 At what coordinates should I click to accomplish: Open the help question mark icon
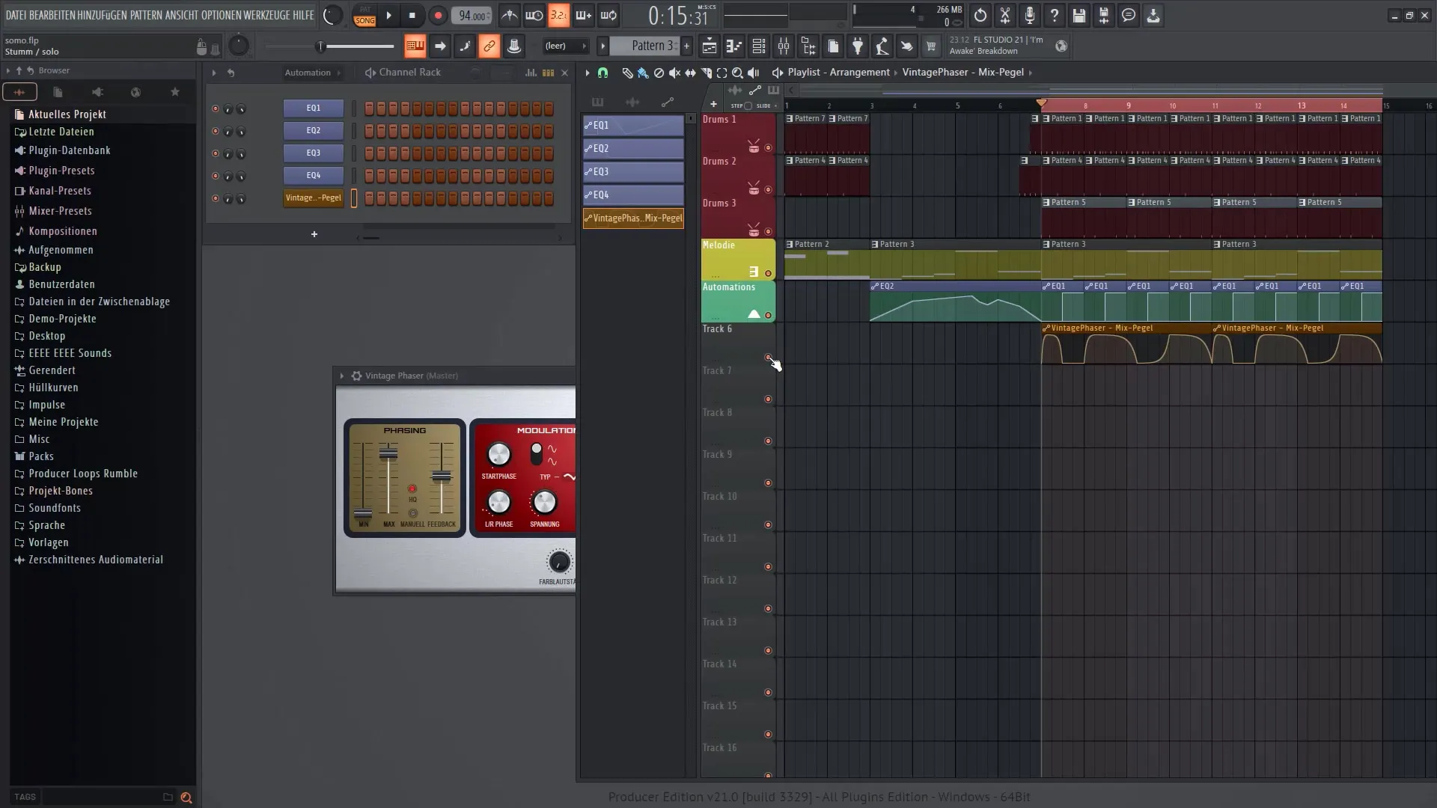[1055, 15]
